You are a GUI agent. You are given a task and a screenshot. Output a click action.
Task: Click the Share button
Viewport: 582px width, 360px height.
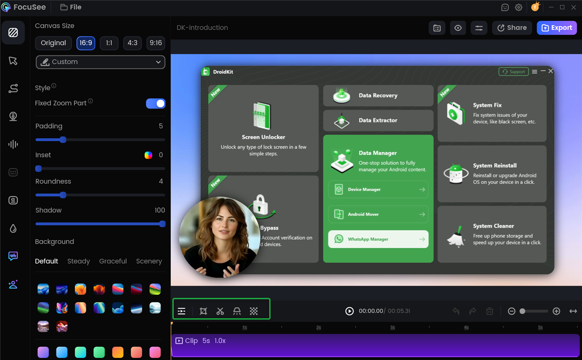click(x=511, y=28)
